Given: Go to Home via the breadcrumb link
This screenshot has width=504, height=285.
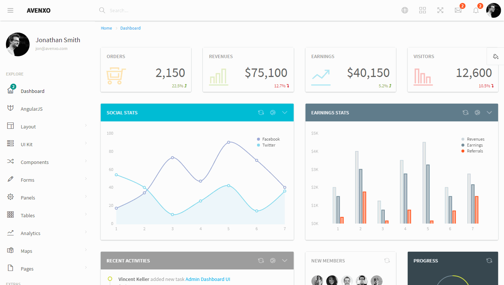Looking at the screenshot, I should [106, 28].
